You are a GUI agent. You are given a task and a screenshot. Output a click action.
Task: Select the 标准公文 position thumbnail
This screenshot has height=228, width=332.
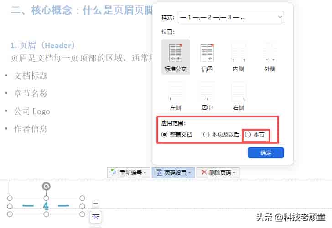pyautogui.click(x=176, y=57)
